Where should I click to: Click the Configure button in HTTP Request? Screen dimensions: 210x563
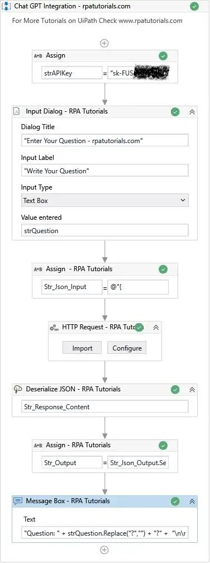click(x=127, y=348)
